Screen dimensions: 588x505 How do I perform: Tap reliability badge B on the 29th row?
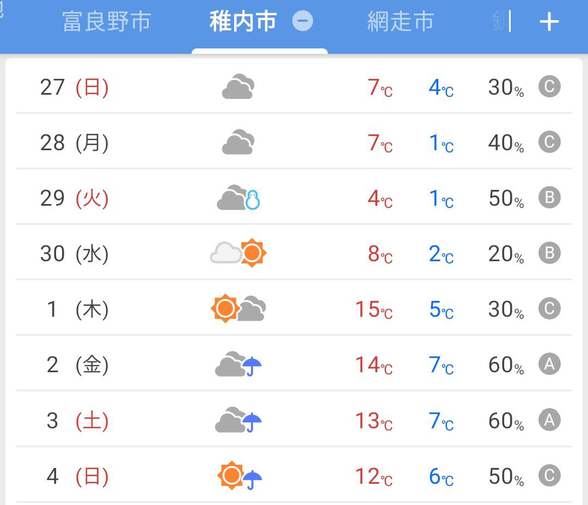[x=549, y=198]
